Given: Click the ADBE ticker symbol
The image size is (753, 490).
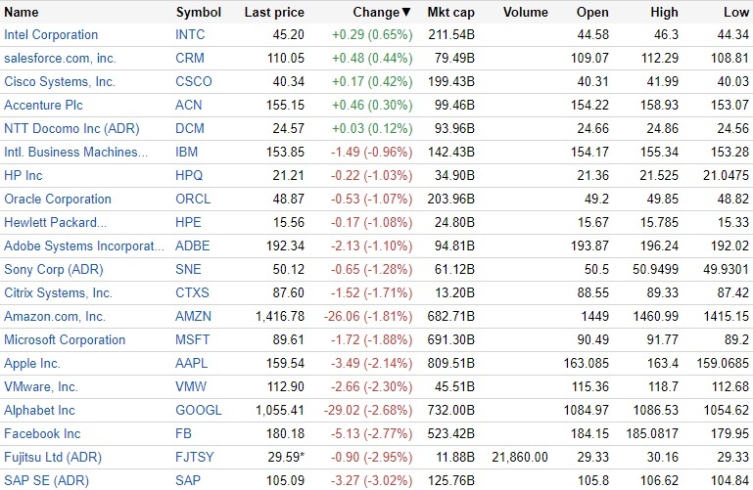Looking at the screenshot, I should pos(193,246).
